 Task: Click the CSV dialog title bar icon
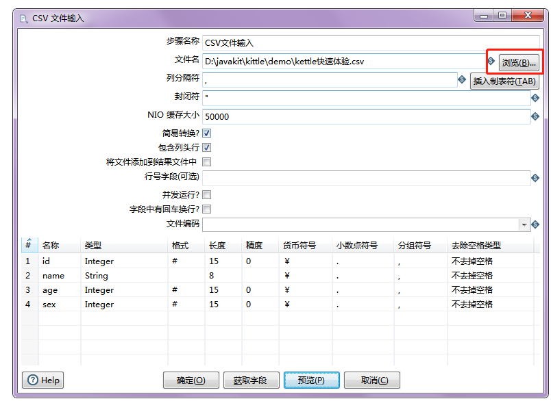click(24, 18)
